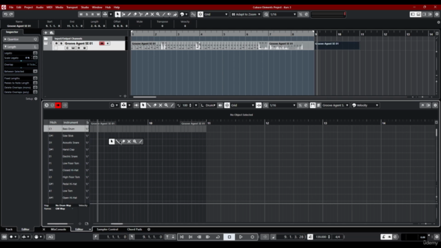
Task: Open the main toolbar setup gear
Action: click(437, 14)
